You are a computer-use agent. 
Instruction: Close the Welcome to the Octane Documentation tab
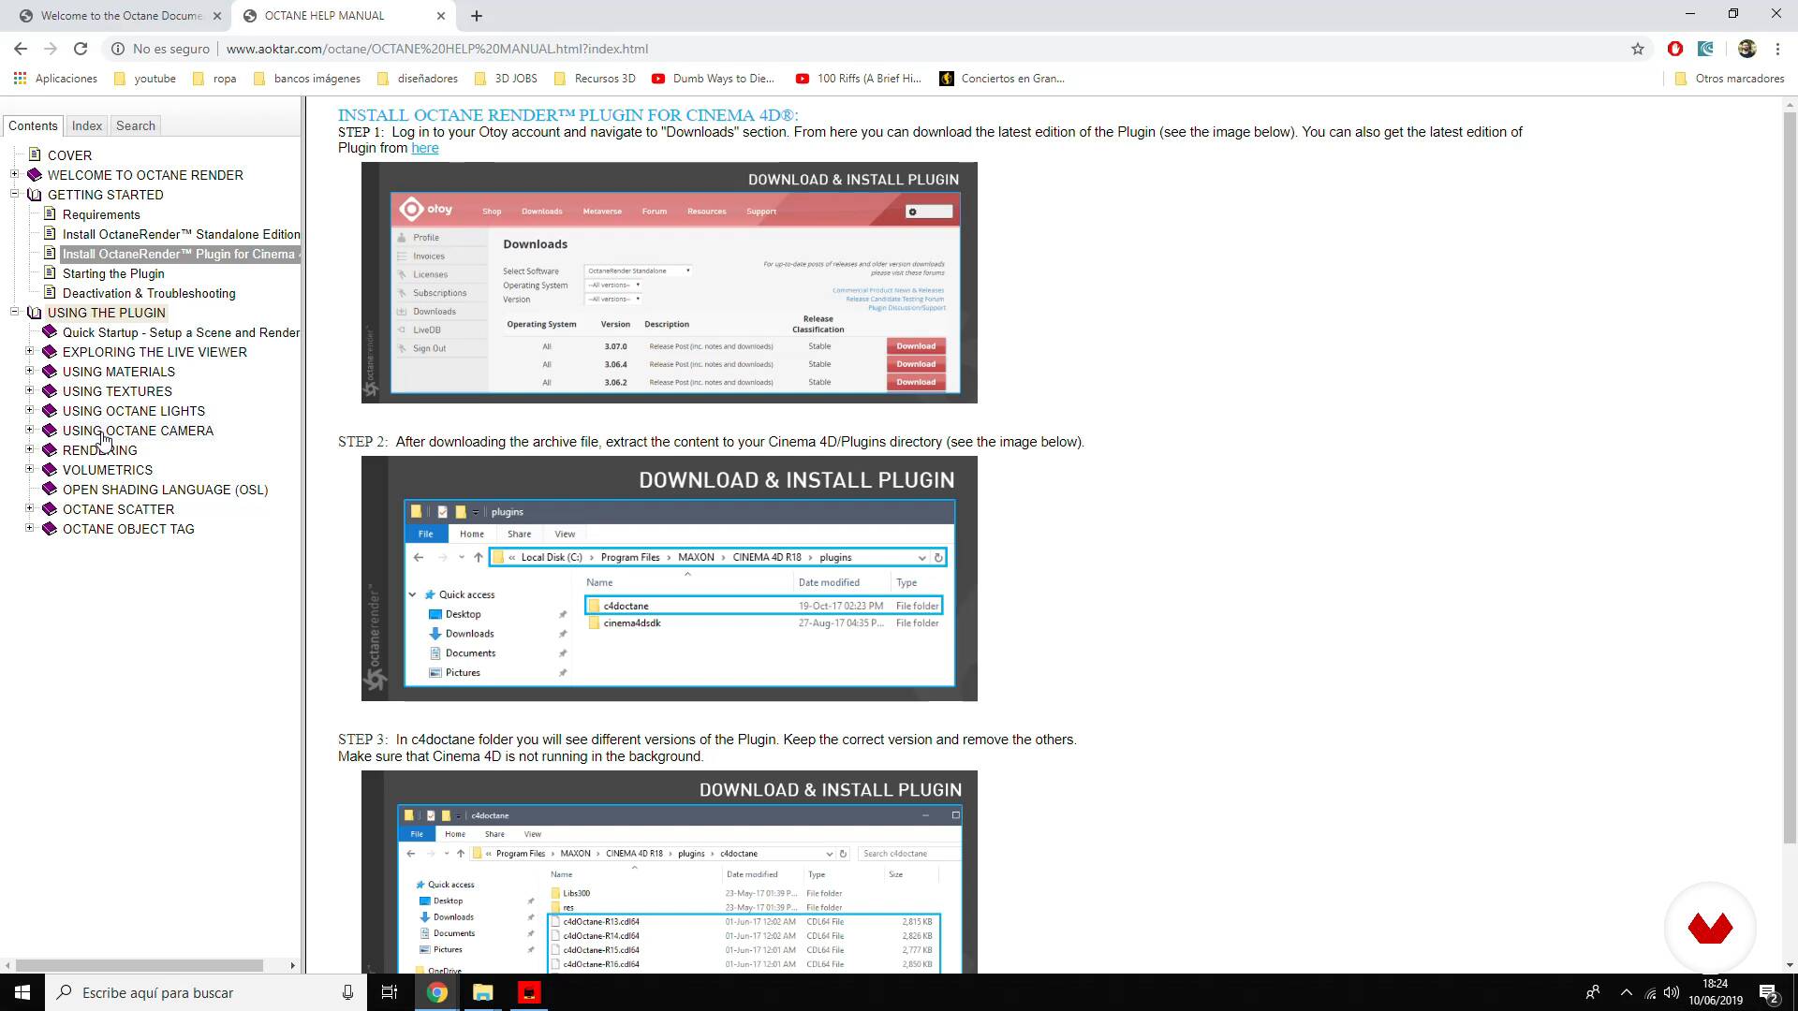[x=216, y=16]
